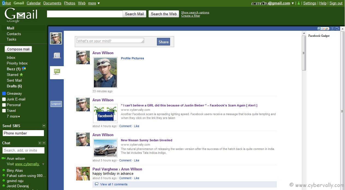Open the Drafts (6) folder

14,86
